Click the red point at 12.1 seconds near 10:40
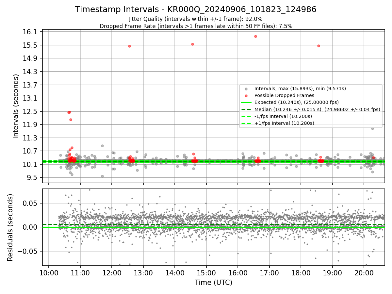392x294 pixels. [x=71, y=120]
